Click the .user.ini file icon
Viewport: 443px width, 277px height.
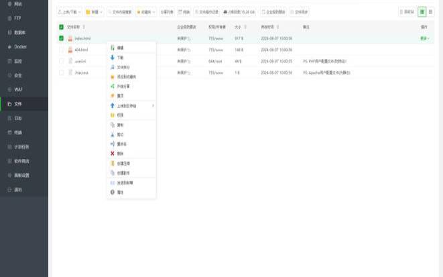pyautogui.click(x=70, y=61)
